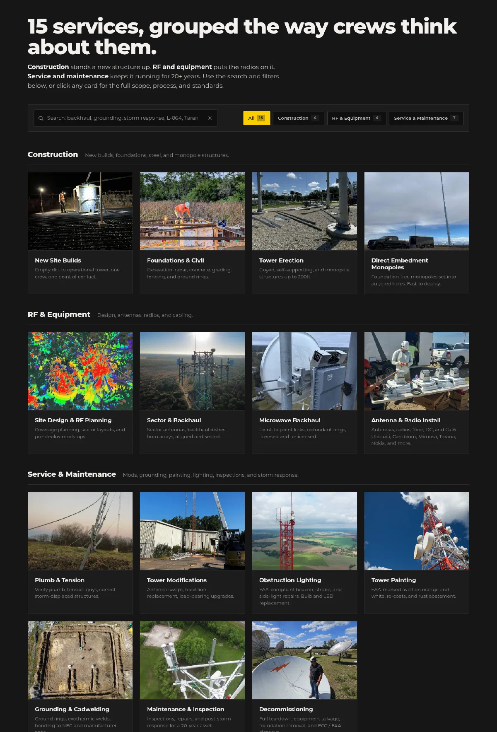Viewport: 497px width, 732px height.
Task: Click 'Foundation-free monopoles set into' description
Action: (413, 280)
